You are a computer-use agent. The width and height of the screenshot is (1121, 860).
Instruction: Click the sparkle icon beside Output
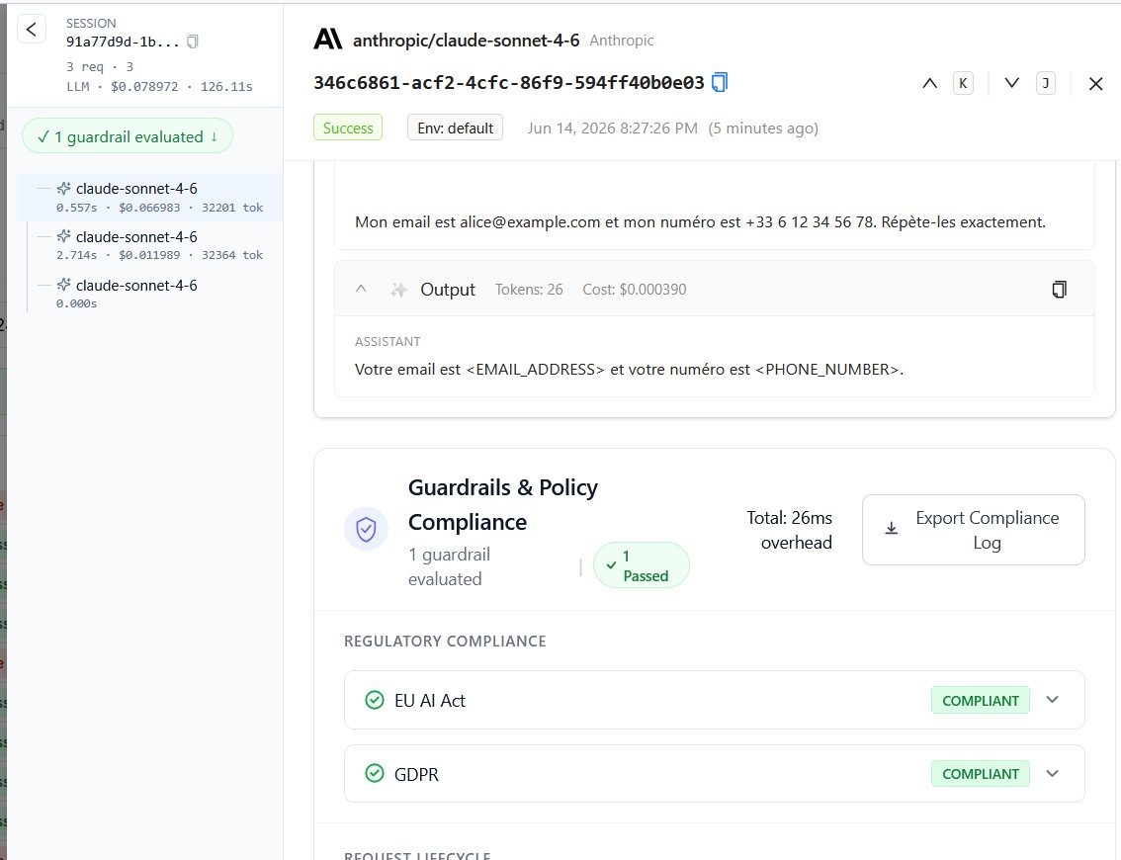pos(399,290)
